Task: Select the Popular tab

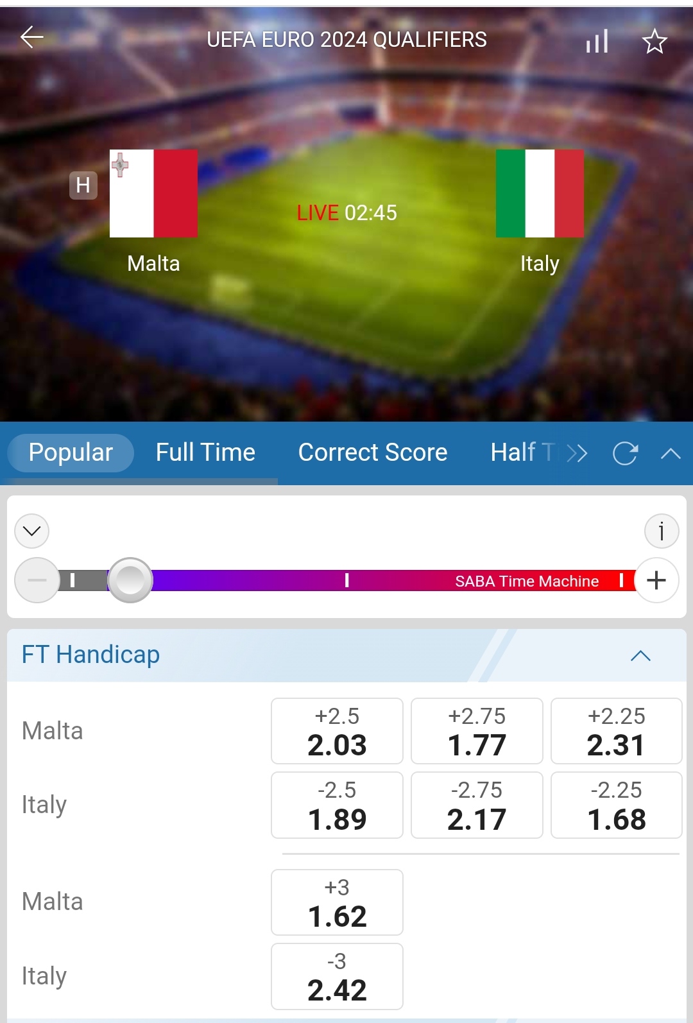Action: coord(71,452)
